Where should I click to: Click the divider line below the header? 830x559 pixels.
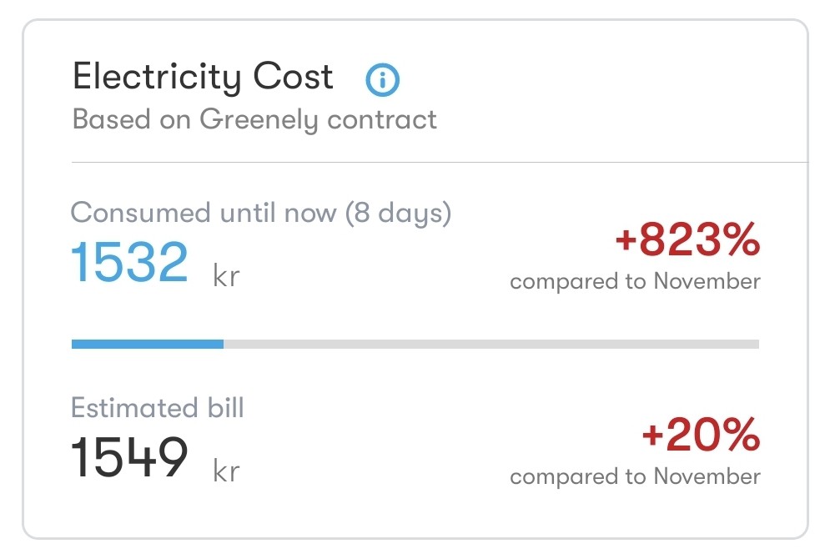440,161
